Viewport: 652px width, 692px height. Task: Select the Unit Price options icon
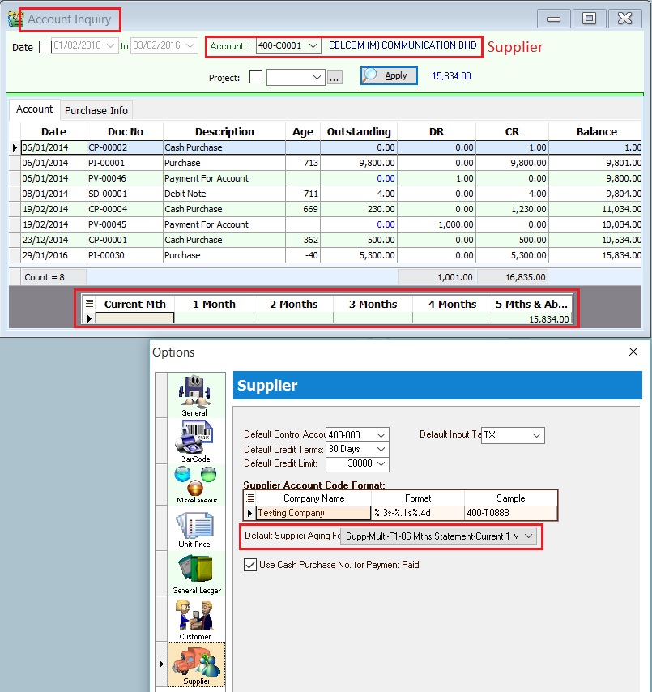pos(194,528)
